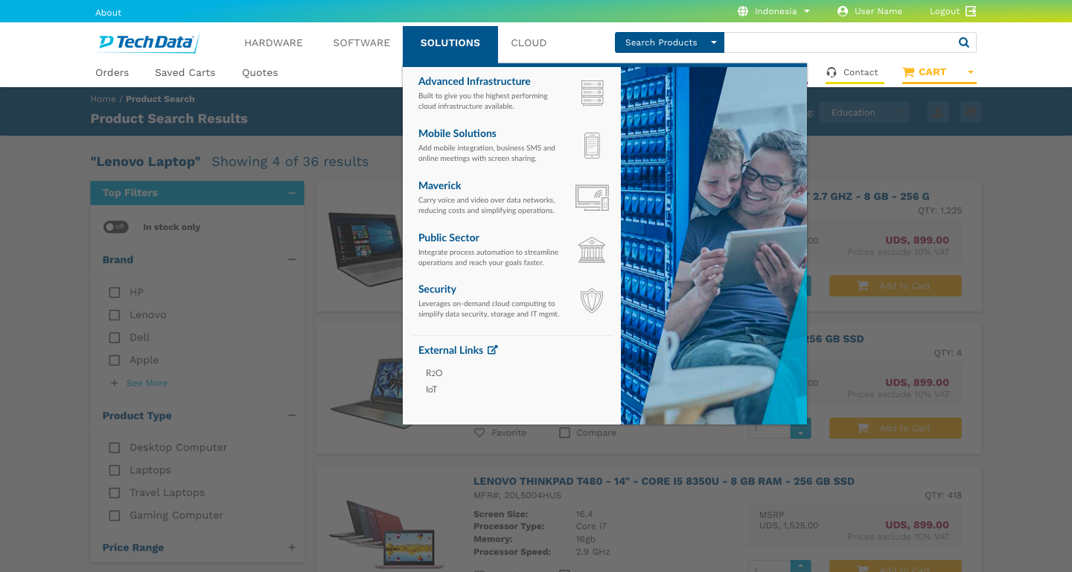This screenshot has width=1072, height=572.
Task: Collapse the Brand filter section
Action: click(292, 259)
